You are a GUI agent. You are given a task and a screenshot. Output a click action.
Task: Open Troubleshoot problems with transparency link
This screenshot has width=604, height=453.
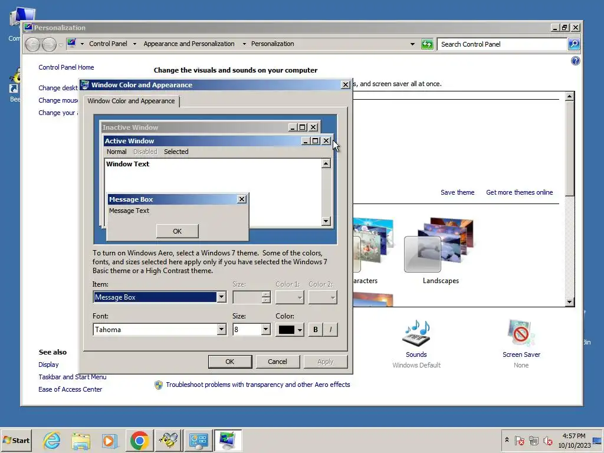(x=258, y=385)
